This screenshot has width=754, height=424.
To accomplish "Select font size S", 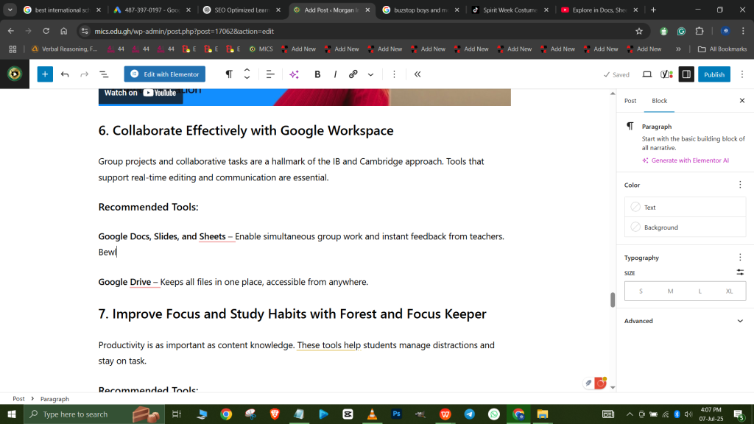I will click(x=641, y=291).
